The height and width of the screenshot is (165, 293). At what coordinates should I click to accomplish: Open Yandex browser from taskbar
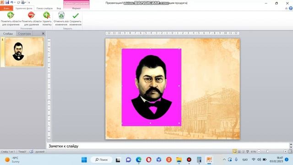(169, 160)
